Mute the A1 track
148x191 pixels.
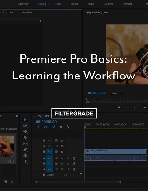[x=62, y=158]
